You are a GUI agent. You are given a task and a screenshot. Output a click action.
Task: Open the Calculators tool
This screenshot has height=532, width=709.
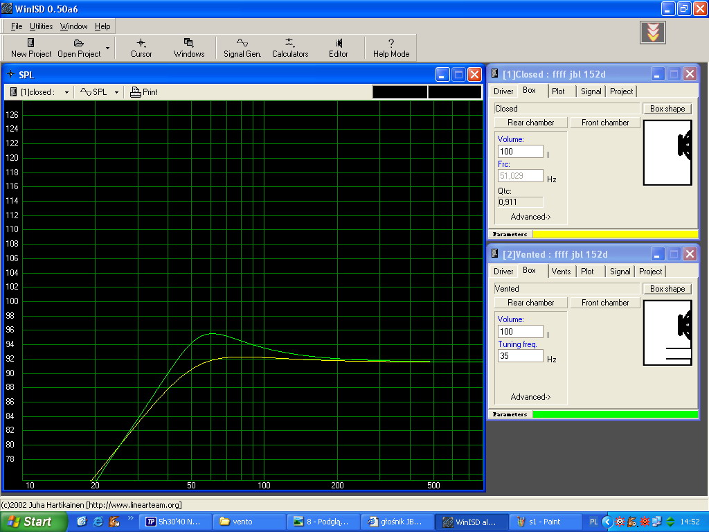point(289,43)
